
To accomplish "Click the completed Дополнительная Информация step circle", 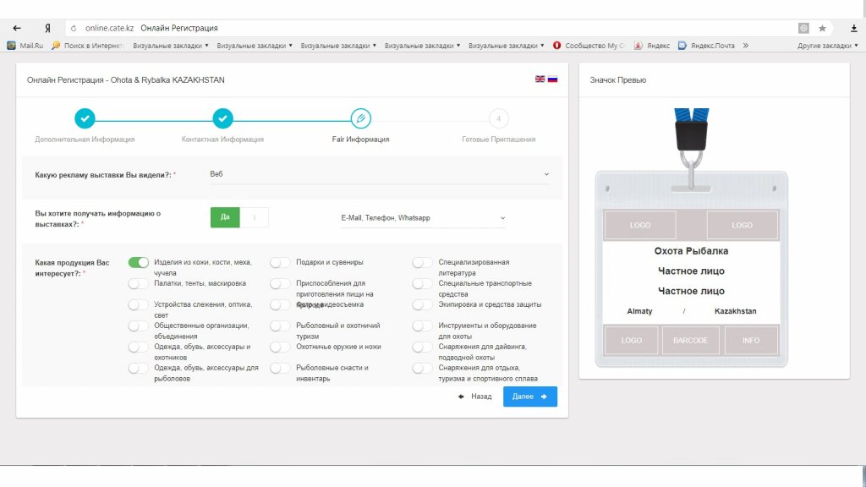I will (x=85, y=118).
